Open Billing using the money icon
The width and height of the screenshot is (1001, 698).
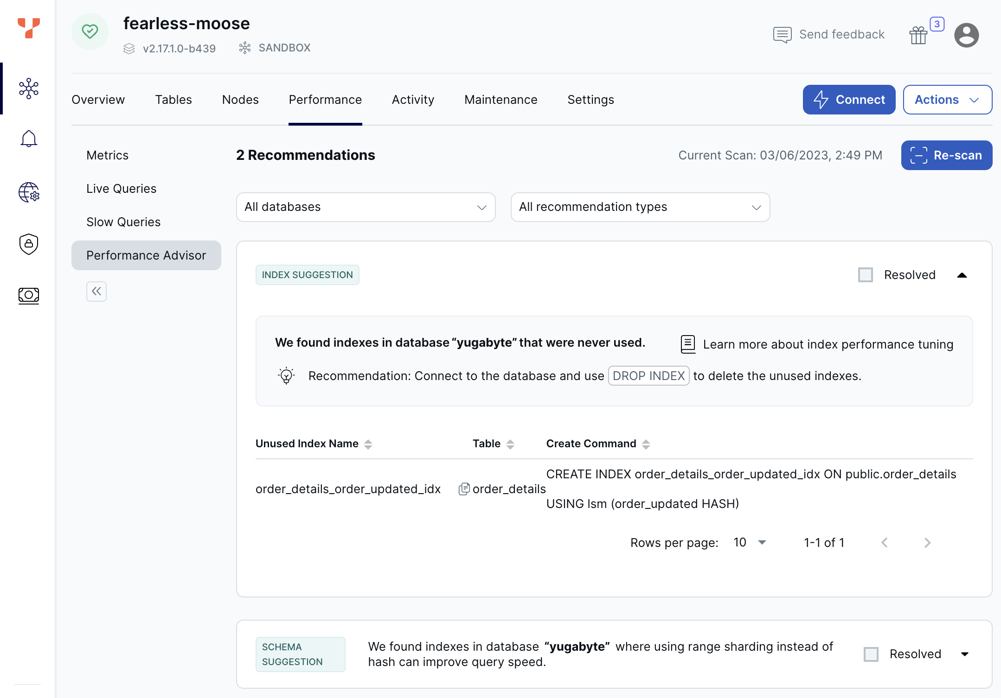tap(28, 295)
